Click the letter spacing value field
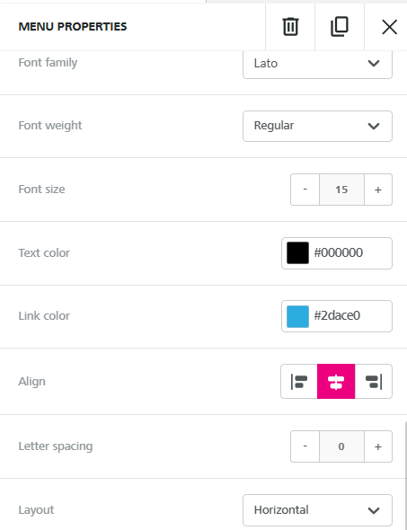 tap(341, 446)
